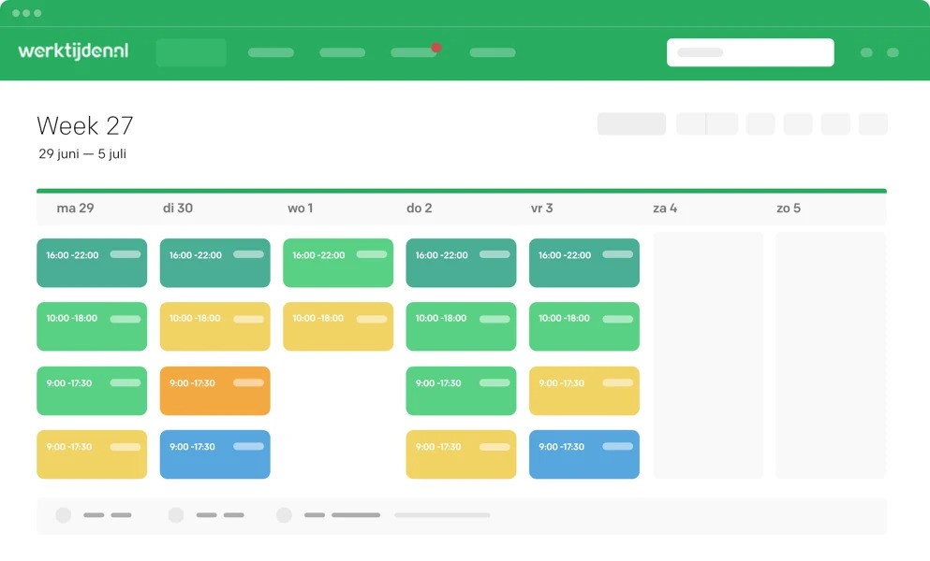
Task: Click the werktijden.nl logo
Action: point(71,52)
